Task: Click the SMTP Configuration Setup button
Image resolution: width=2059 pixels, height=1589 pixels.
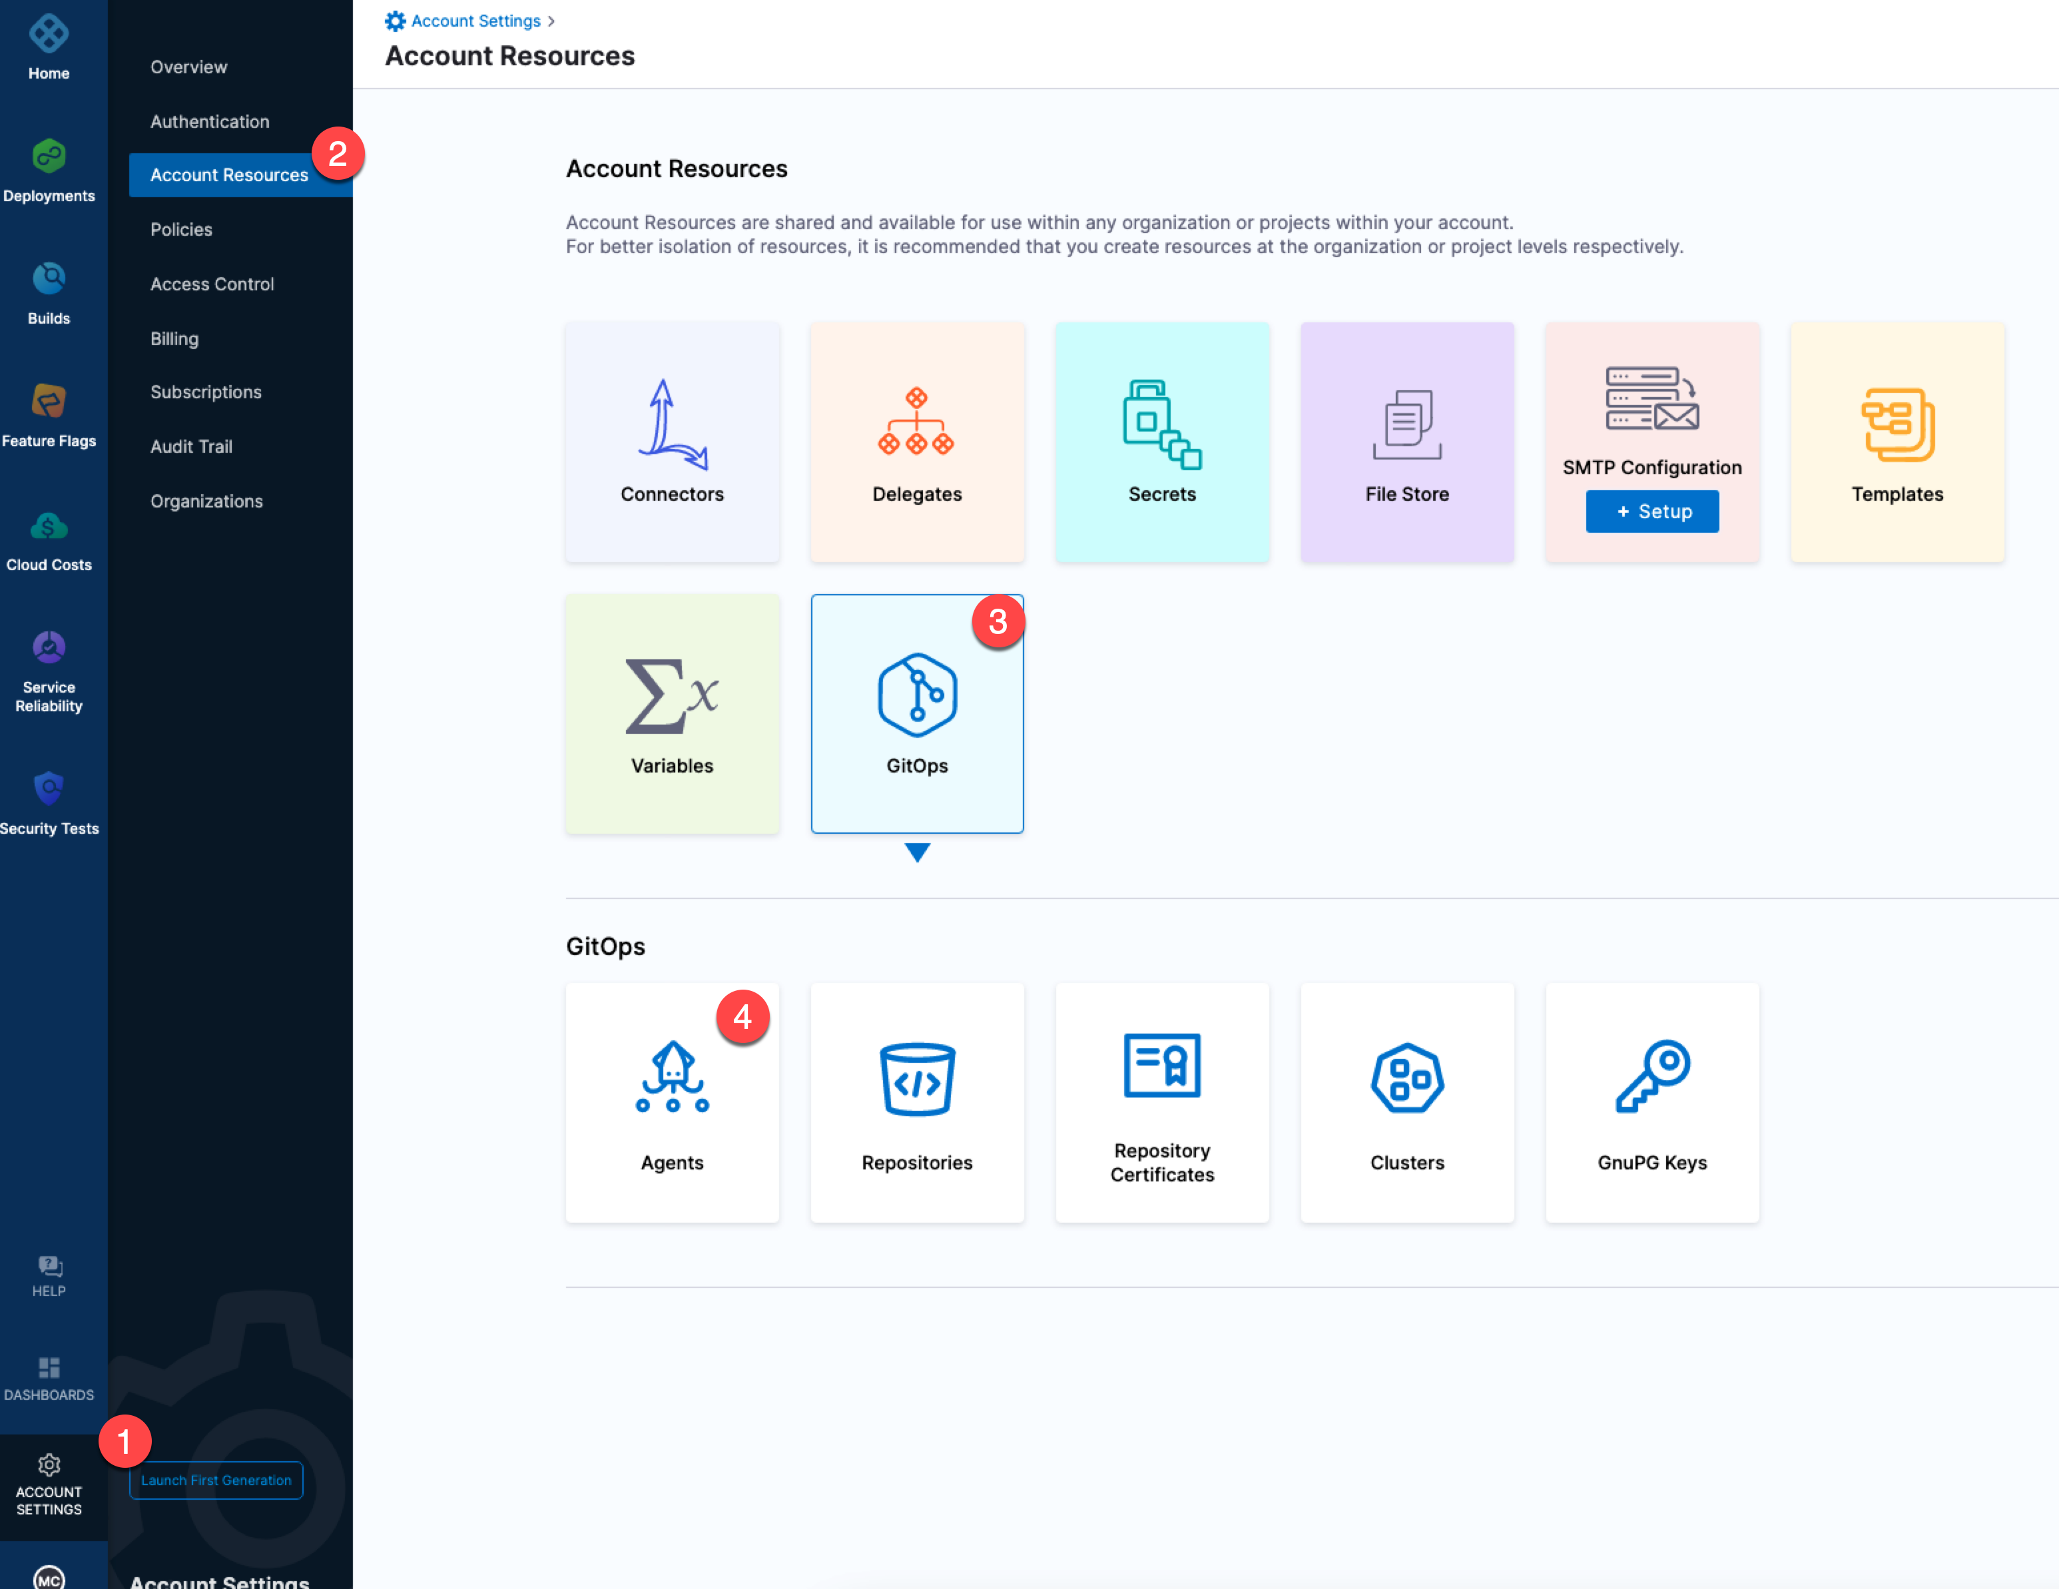Action: tap(1651, 511)
